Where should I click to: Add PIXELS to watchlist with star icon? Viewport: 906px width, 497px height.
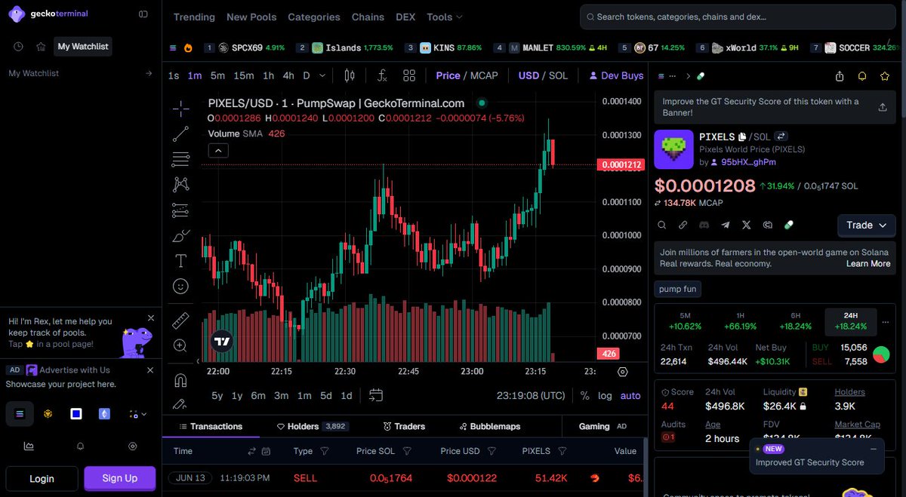[x=885, y=76]
